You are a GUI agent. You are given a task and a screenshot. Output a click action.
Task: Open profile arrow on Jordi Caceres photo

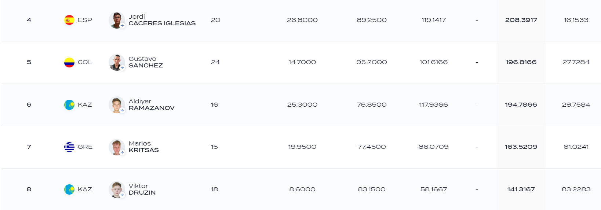122,26
